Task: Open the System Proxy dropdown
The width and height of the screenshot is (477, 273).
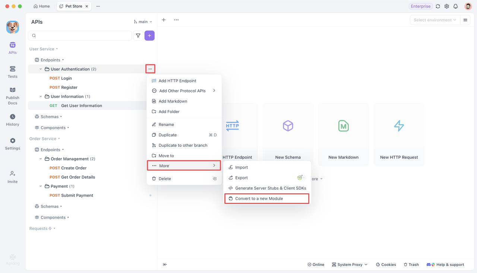Action: 350,264
